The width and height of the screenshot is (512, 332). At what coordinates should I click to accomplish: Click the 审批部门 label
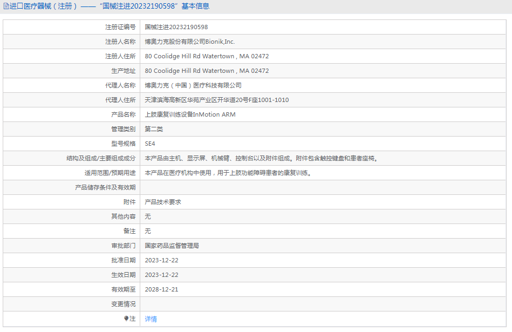point(124,246)
